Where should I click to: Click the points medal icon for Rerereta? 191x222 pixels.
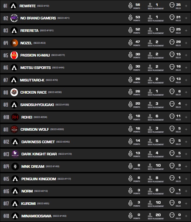click(x=131, y=30)
